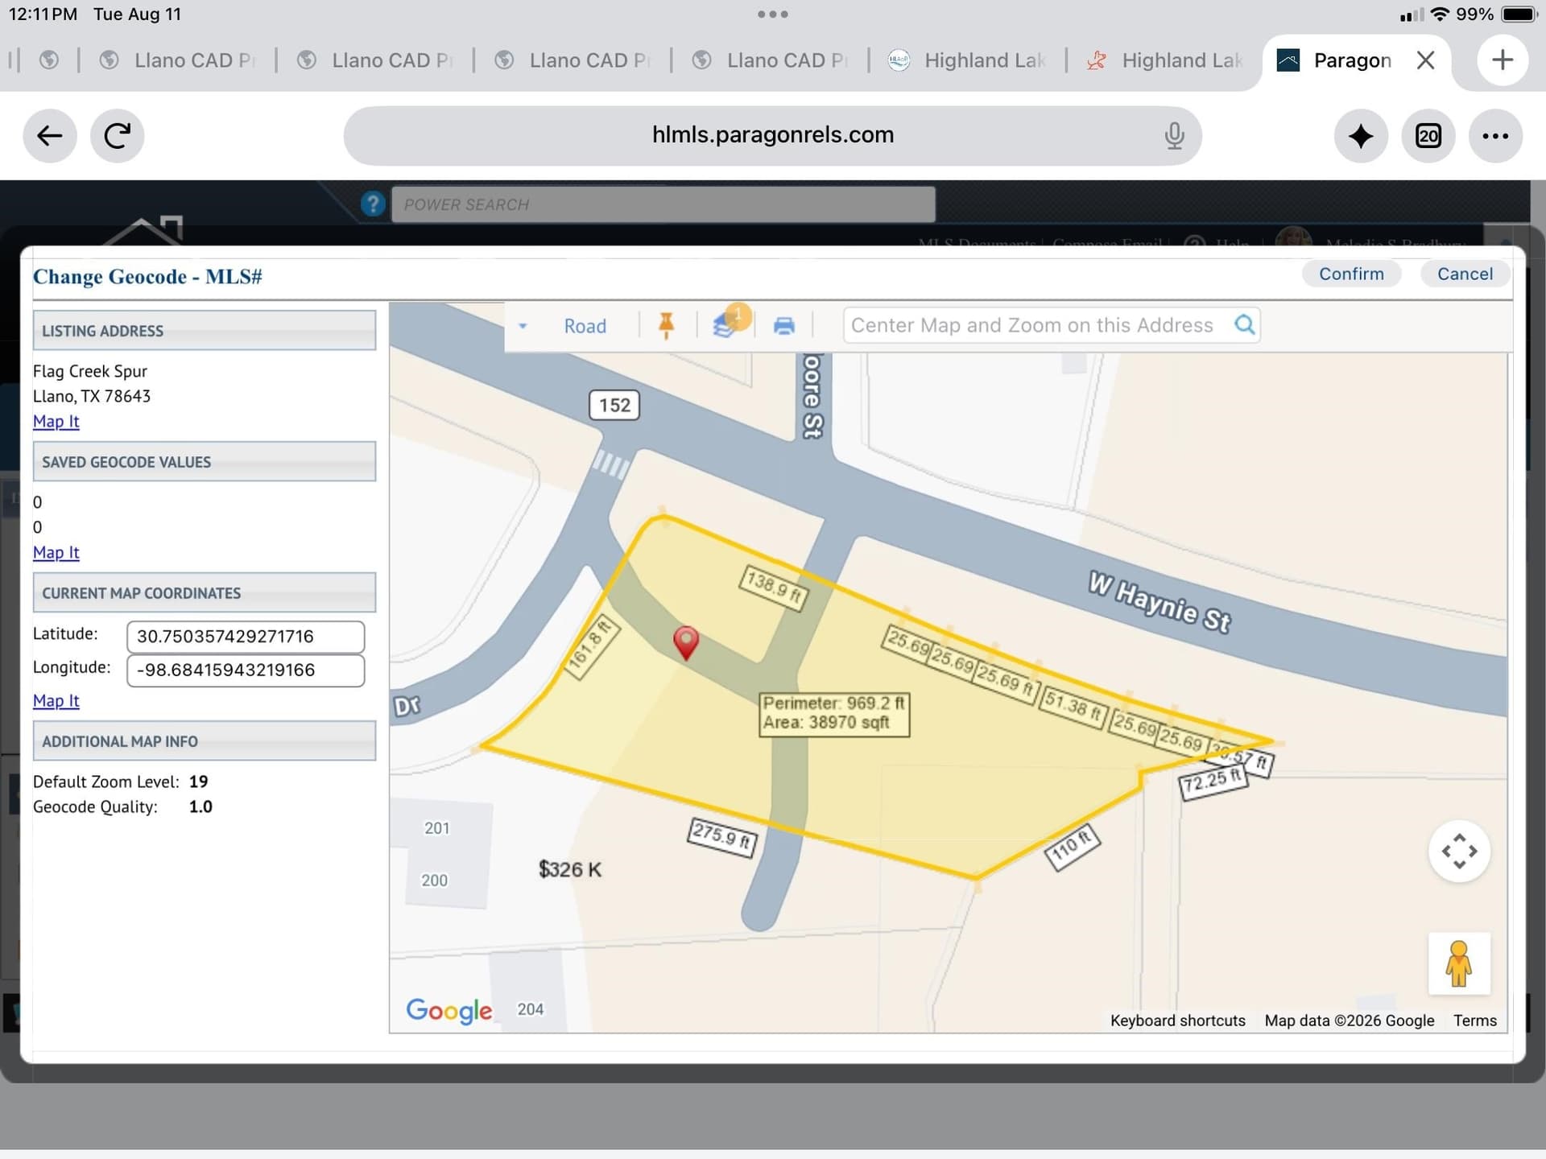Click the red location marker on the map
The image size is (1546, 1159).
[685, 643]
